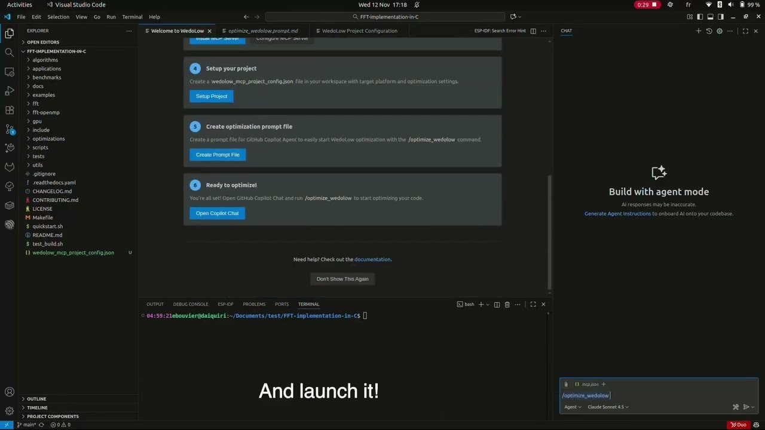Open the documentation link
This screenshot has height=430, width=765.
click(372, 260)
